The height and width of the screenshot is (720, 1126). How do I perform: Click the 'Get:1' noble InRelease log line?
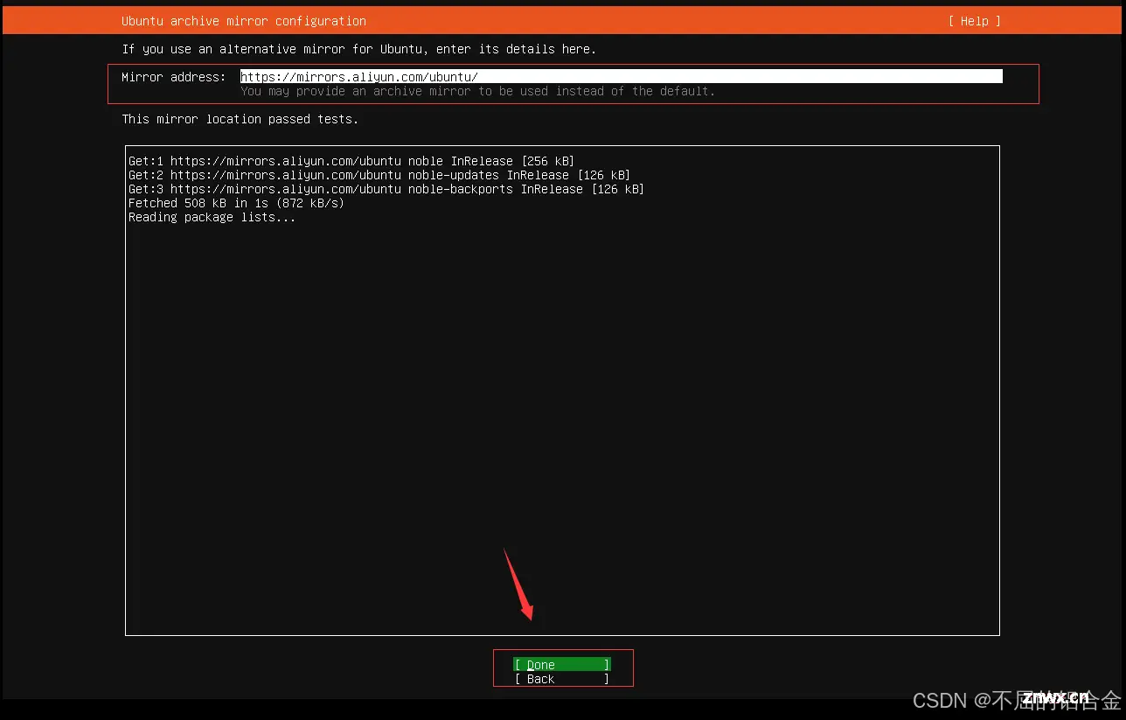coord(351,161)
